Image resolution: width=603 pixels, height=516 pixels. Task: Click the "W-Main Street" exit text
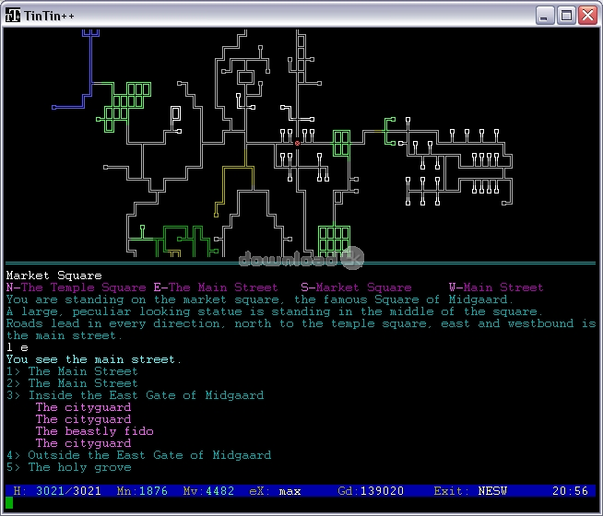[x=496, y=287]
